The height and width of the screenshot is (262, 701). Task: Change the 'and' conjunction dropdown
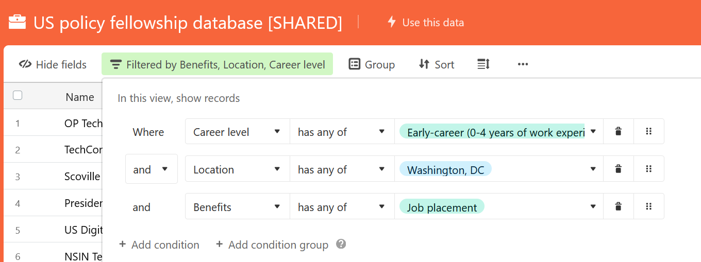point(151,169)
